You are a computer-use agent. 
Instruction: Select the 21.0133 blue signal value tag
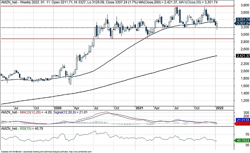(243, 120)
